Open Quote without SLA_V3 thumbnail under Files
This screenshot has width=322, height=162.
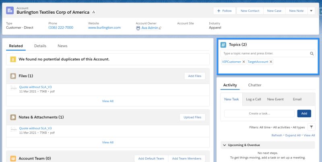14,88
